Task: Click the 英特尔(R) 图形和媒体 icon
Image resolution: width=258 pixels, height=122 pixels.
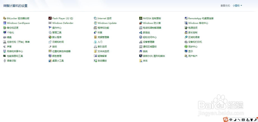Action: click(141, 56)
